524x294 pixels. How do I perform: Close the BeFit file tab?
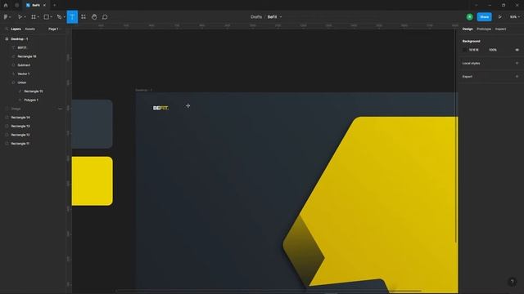[44, 5]
